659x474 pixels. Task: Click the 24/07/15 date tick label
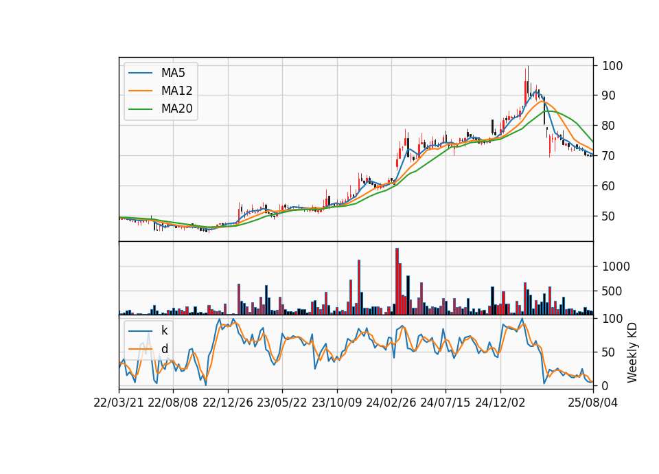pos(446,403)
